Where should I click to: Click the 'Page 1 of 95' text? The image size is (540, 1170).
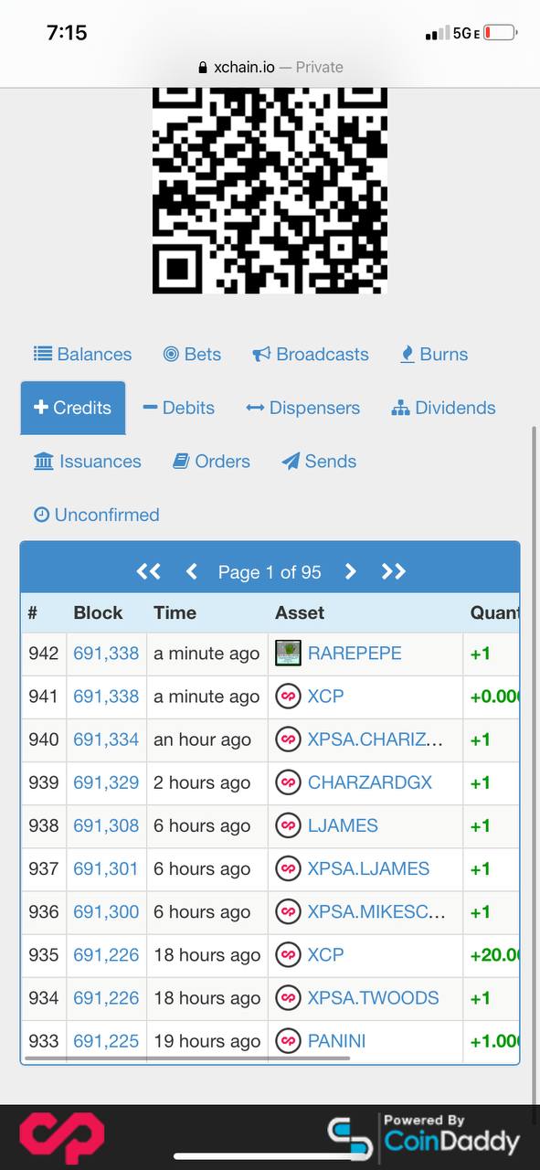270,571
